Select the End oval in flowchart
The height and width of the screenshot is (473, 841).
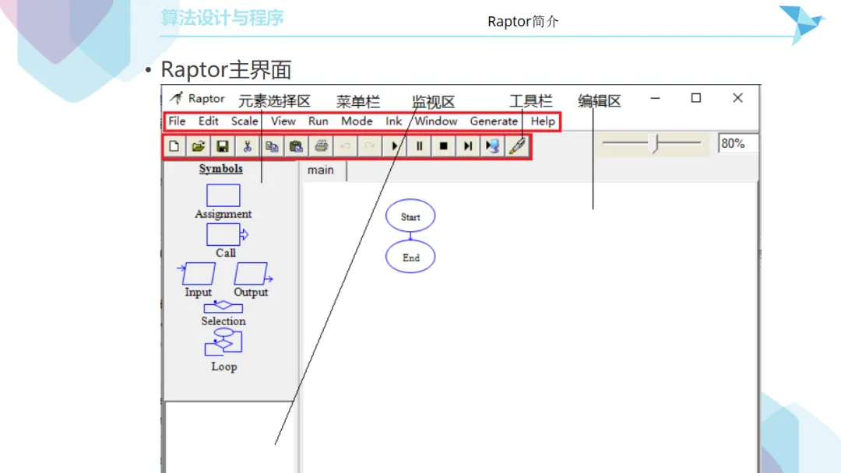tap(410, 257)
